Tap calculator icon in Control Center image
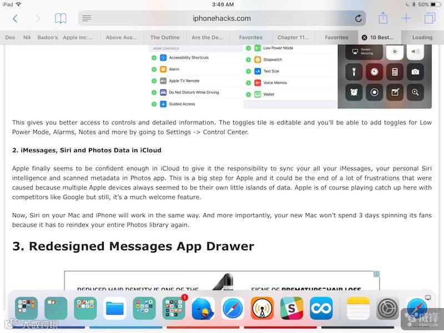This screenshot has width=444, height=333. [x=395, y=72]
